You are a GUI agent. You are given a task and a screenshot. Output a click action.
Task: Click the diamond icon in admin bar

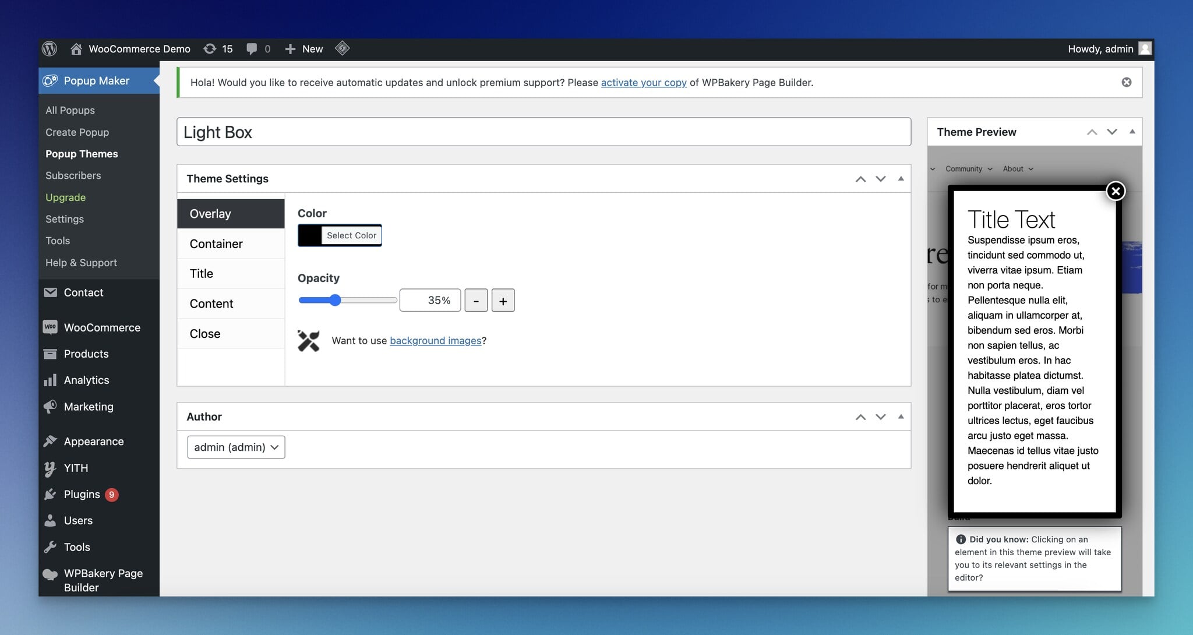click(x=343, y=48)
